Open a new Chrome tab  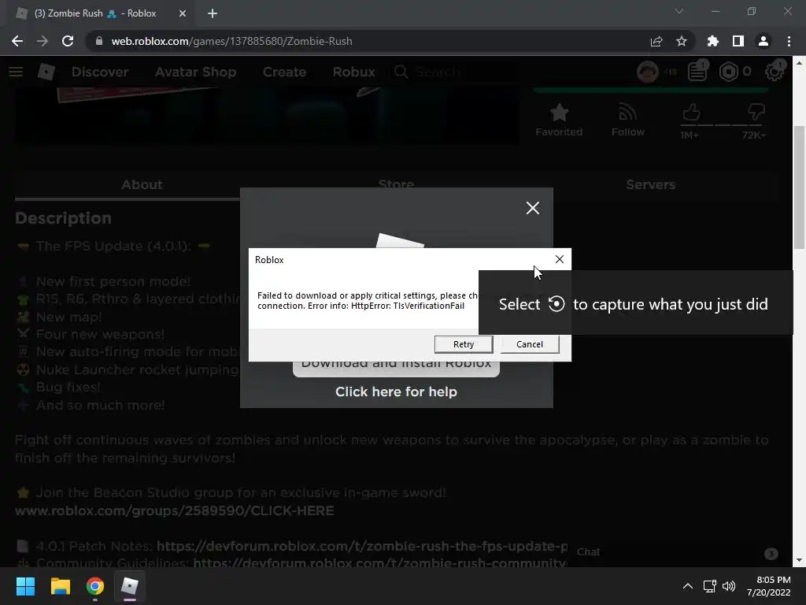coord(213,13)
